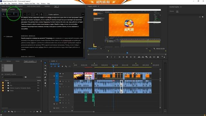
Task: Select the Ripple Edit tool
Action: point(45,69)
